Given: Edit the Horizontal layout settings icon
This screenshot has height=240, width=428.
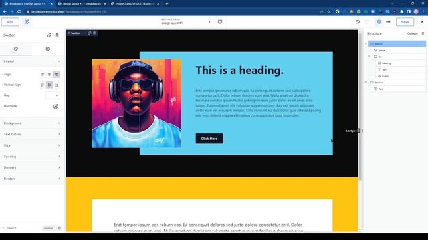Looking at the screenshot, I should click(x=56, y=107).
